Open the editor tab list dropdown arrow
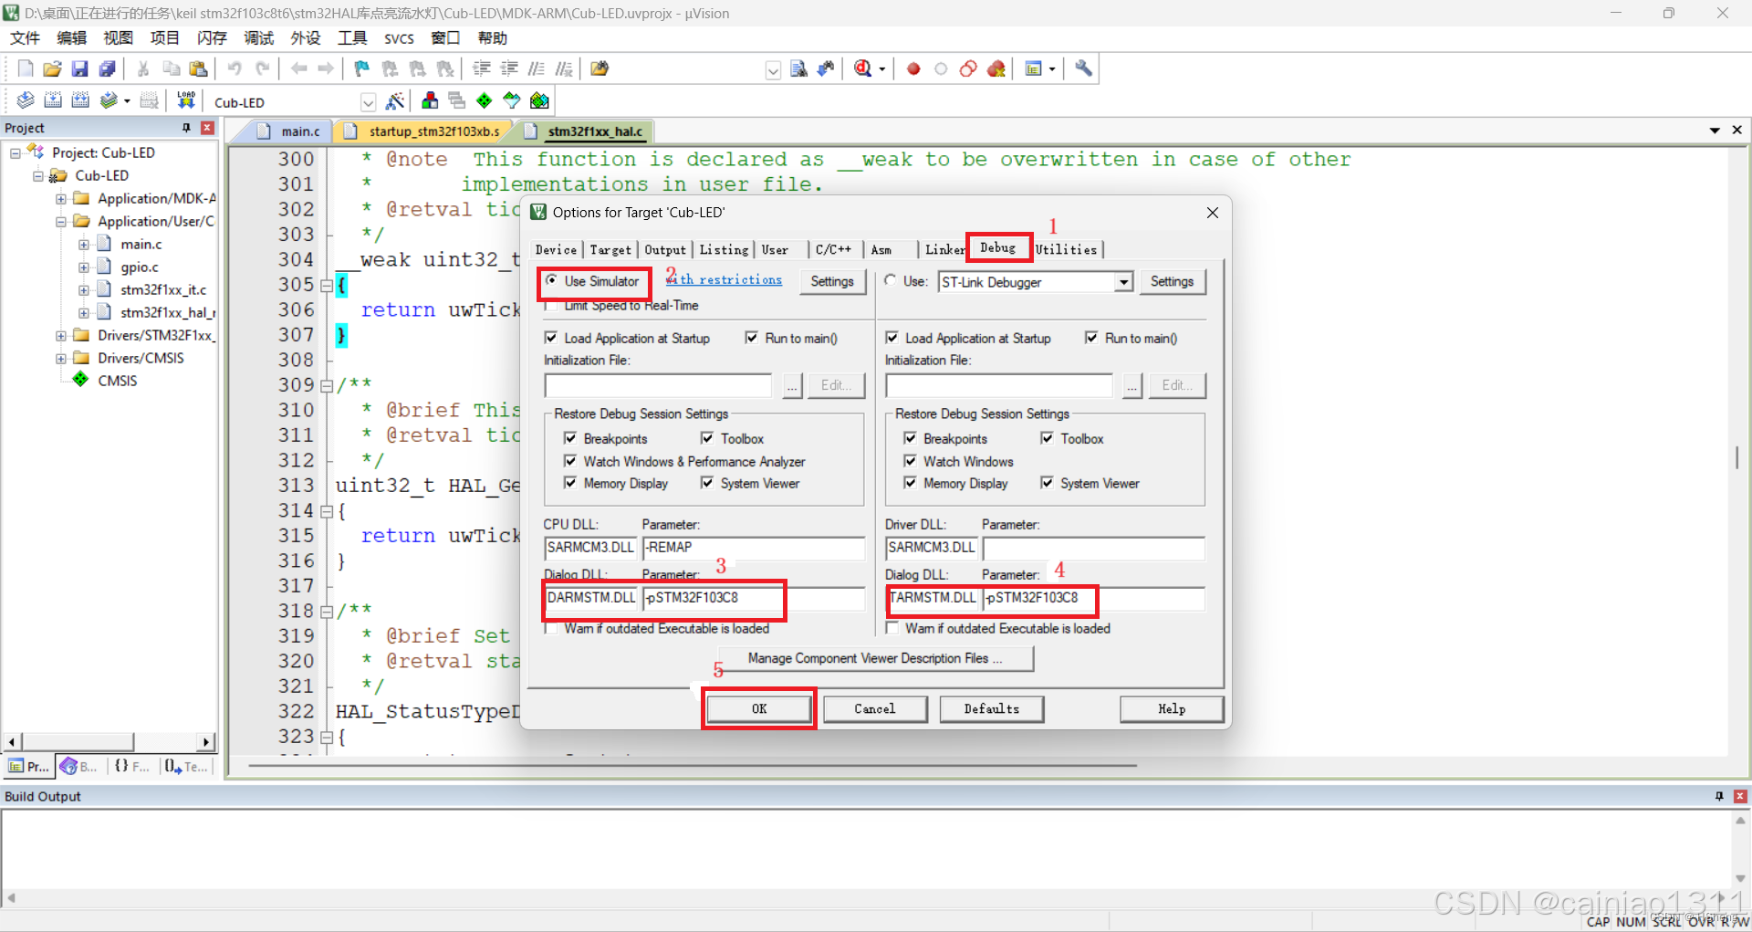 tap(1715, 131)
